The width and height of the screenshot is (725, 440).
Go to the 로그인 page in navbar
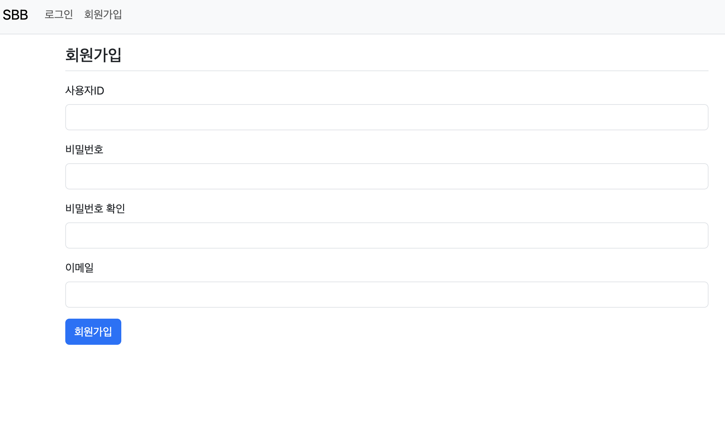59,14
